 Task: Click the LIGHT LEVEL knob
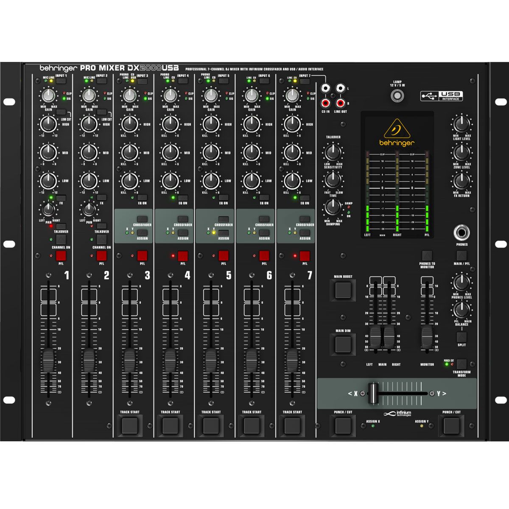pos(461,124)
